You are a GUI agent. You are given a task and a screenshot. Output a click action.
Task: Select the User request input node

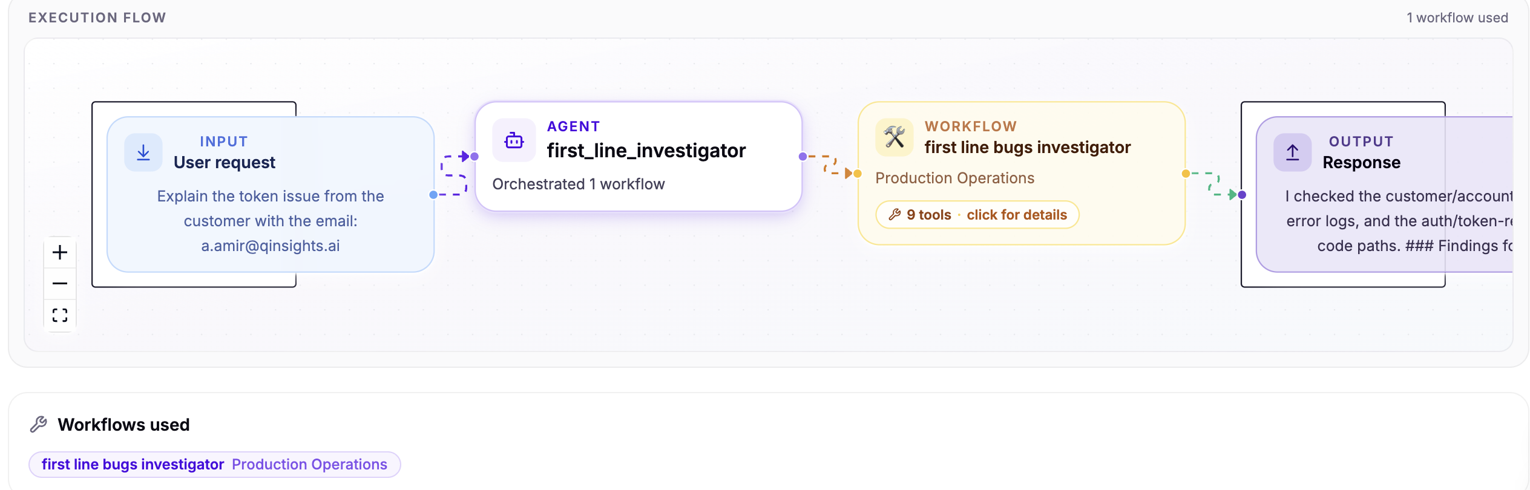[271, 194]
